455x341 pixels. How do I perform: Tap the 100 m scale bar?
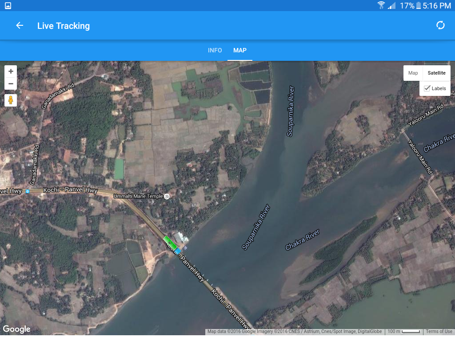point(403,331)
